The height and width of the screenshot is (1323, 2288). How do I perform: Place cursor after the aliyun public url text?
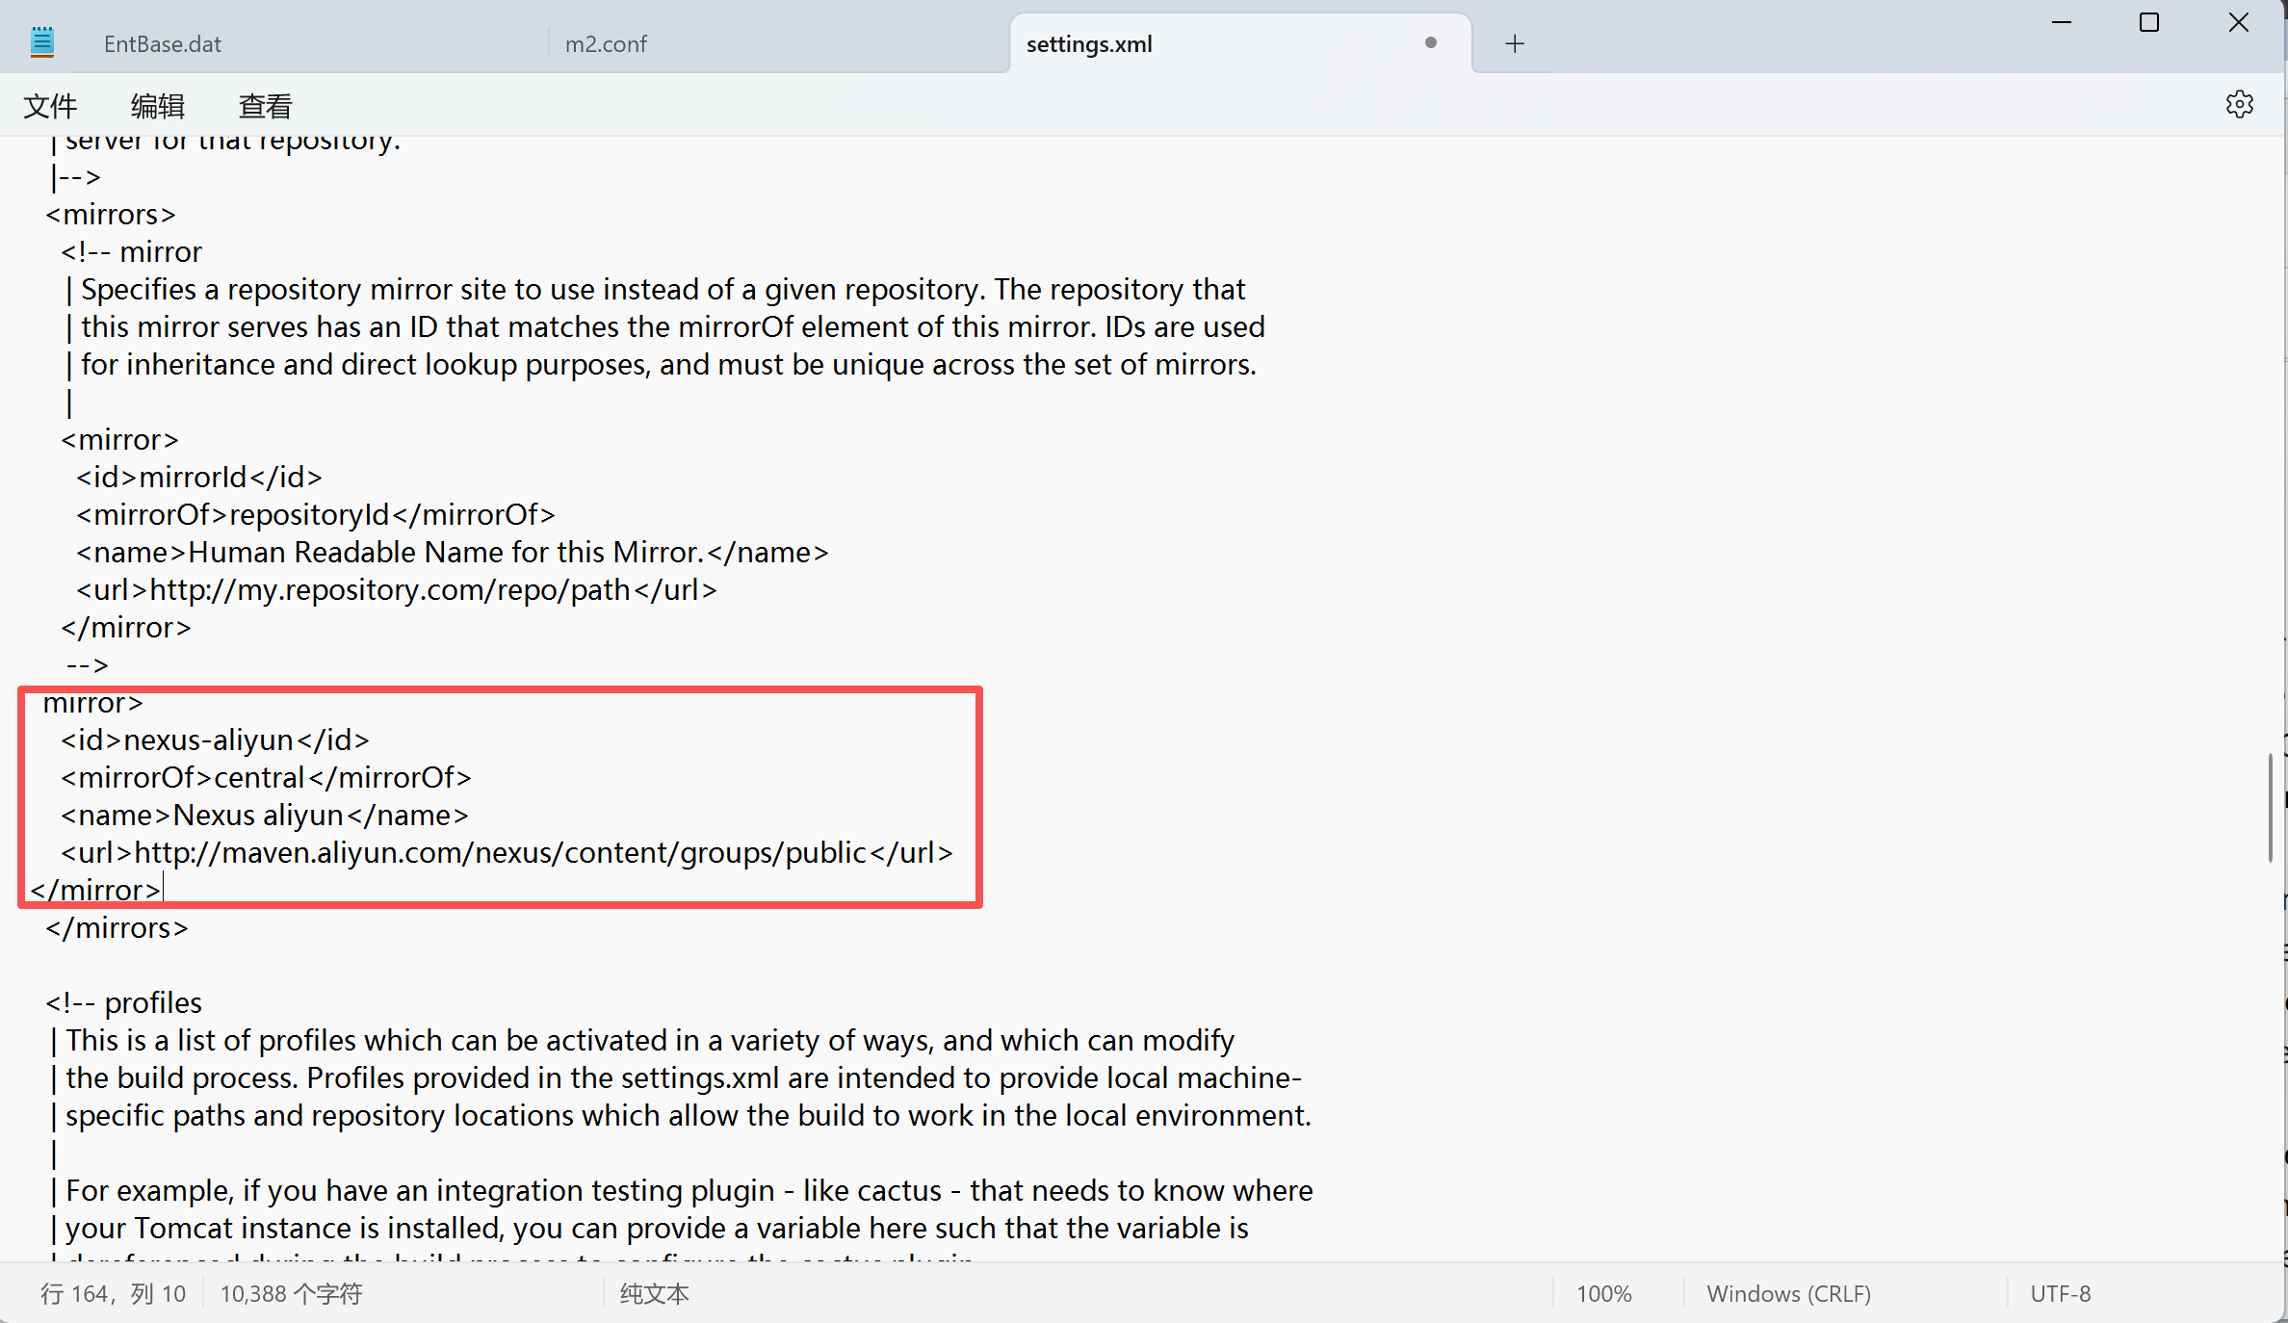point(867,853)
